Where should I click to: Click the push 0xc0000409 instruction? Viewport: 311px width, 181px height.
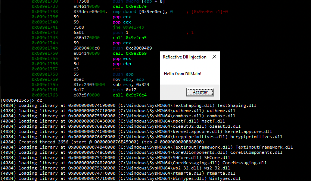point(132,48)
